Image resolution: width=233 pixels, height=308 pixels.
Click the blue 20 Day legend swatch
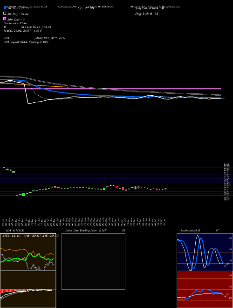point(5,7)
